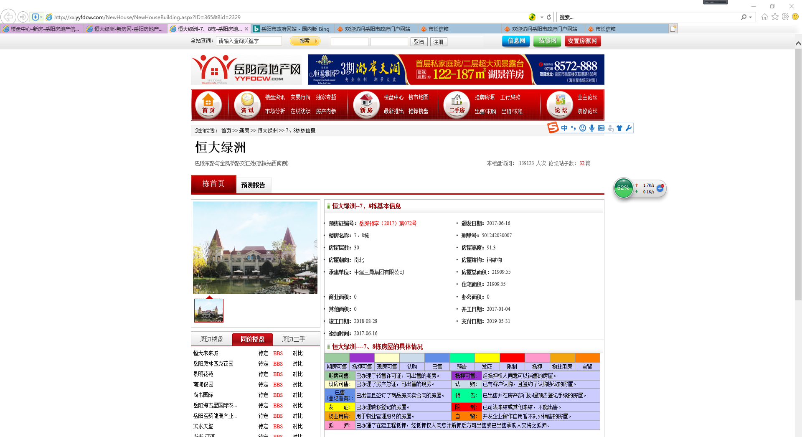Open Sogou input wrench settings icon
Screen dimensions: 802x437
pos(628,128)
